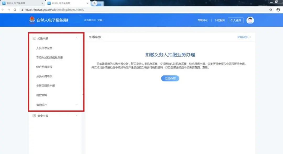
Task: Reload the page with the refresh icon
Action: coord(15,10)
